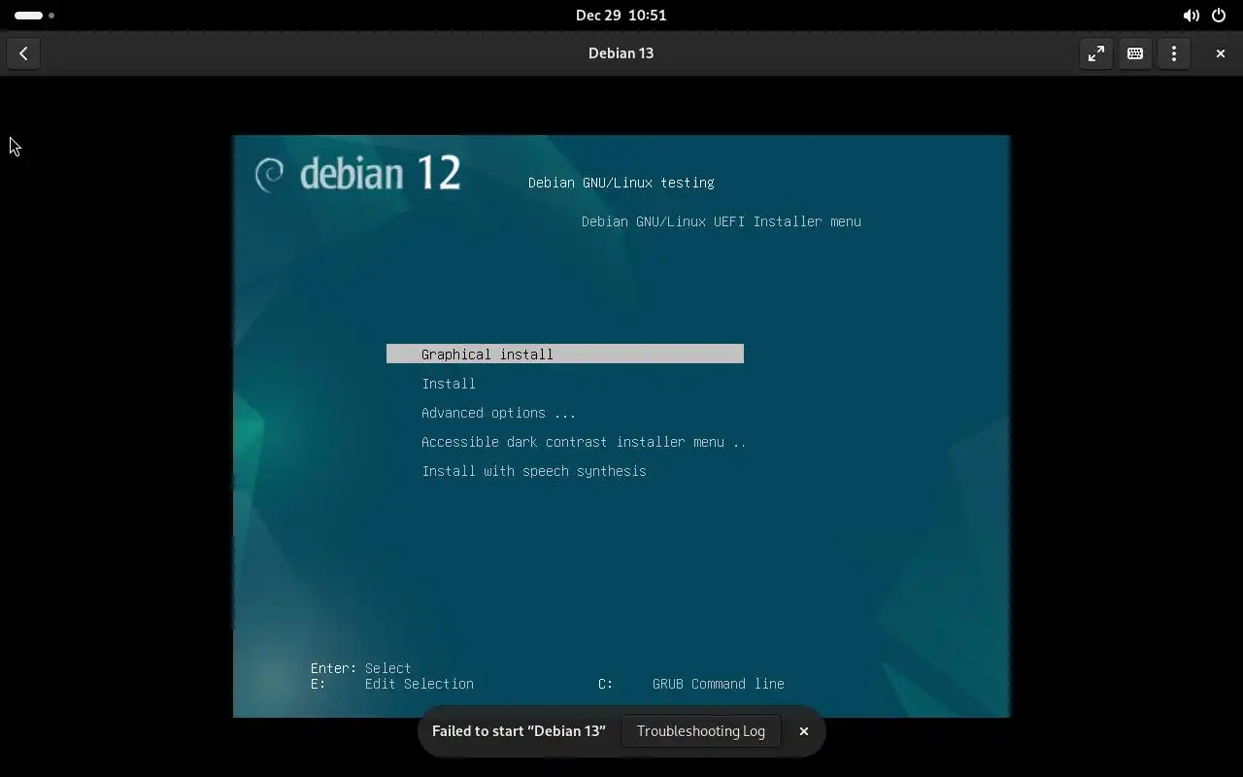The width and height of the screenshot is (1243, 777).
Task: Click the power icon in top bar
Action: (x=1219, y=16)
